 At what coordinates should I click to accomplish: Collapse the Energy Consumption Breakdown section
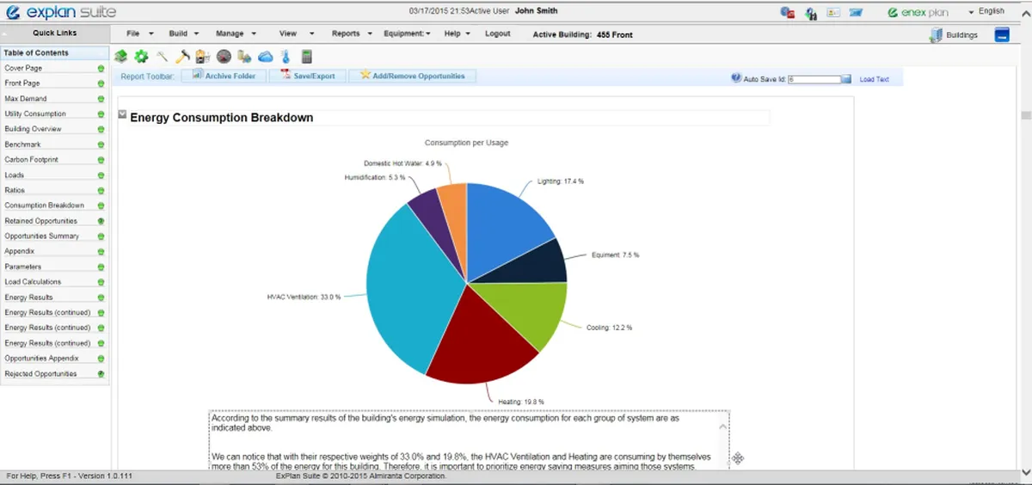tap(122, 114)
